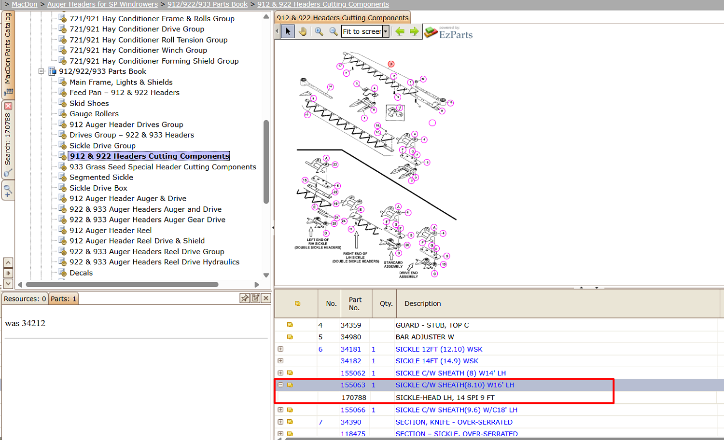
Task: Open the Search: 170788 side tab
Action: (8, 139)
